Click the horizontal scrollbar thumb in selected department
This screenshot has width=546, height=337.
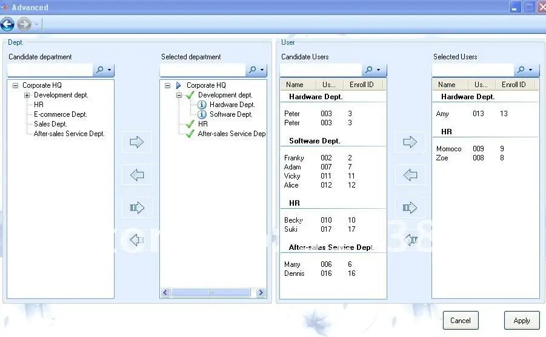click(x=211, y=292)
